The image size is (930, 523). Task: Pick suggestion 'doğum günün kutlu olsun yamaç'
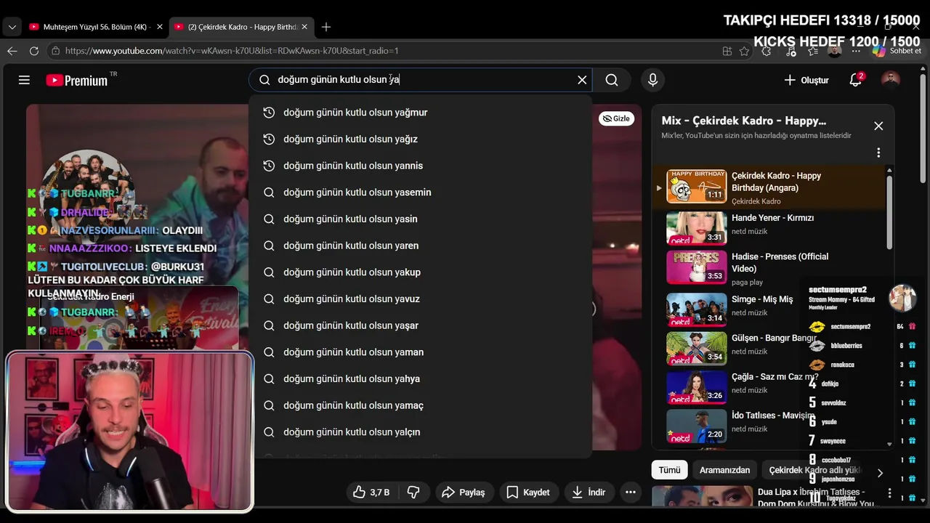(421, 405)
